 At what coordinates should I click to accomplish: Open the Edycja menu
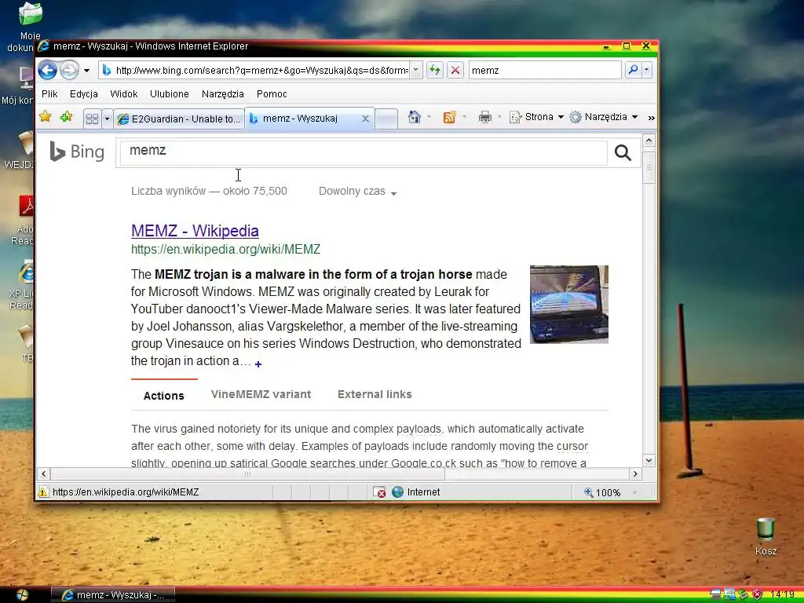83,94
